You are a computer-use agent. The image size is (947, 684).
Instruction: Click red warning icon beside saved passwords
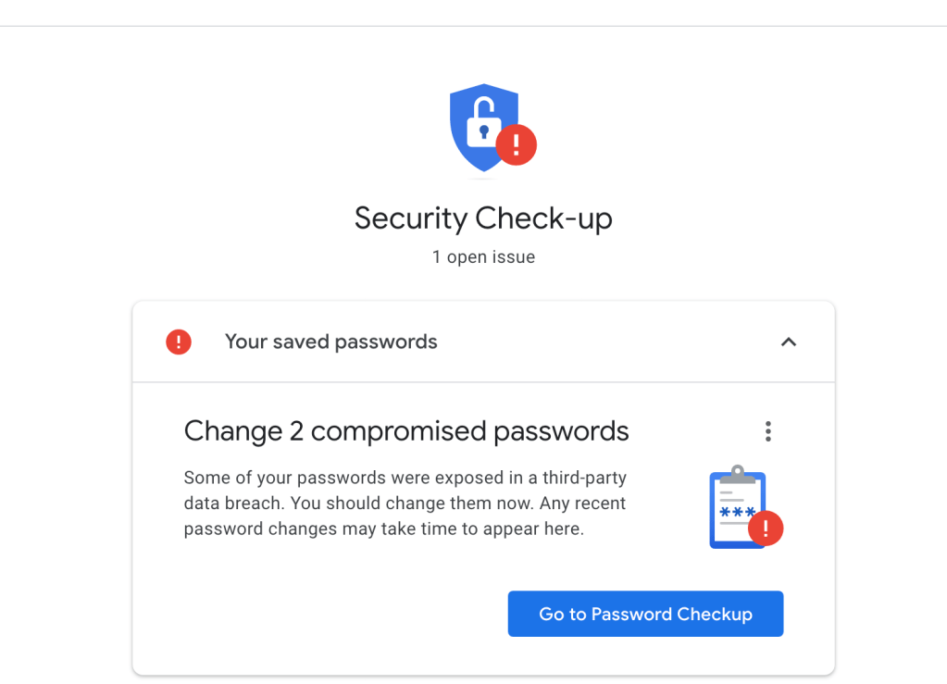(x=179, y=342)
